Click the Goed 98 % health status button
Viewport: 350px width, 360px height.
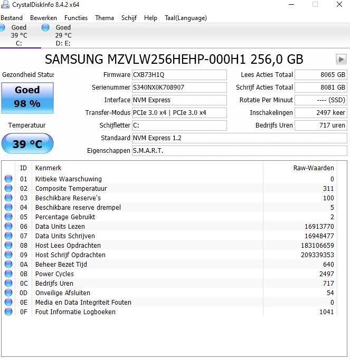[27, 98]
